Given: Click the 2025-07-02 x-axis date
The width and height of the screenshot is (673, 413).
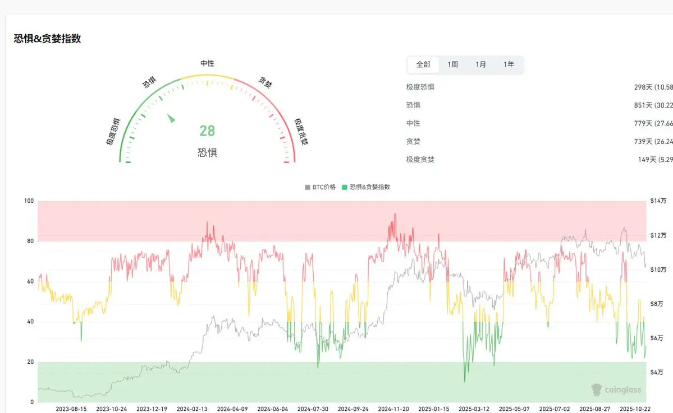Looking at the screenshot, I should pyautogui.click(x=555, y=409).
